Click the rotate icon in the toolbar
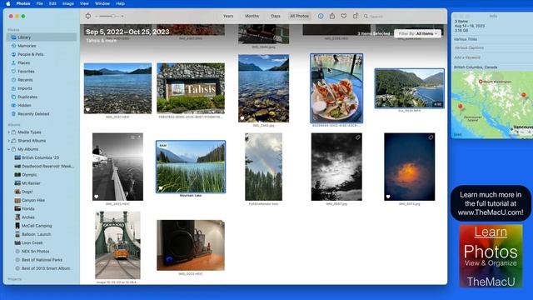This screenshot has height=300, width=533. coord(88,16)
